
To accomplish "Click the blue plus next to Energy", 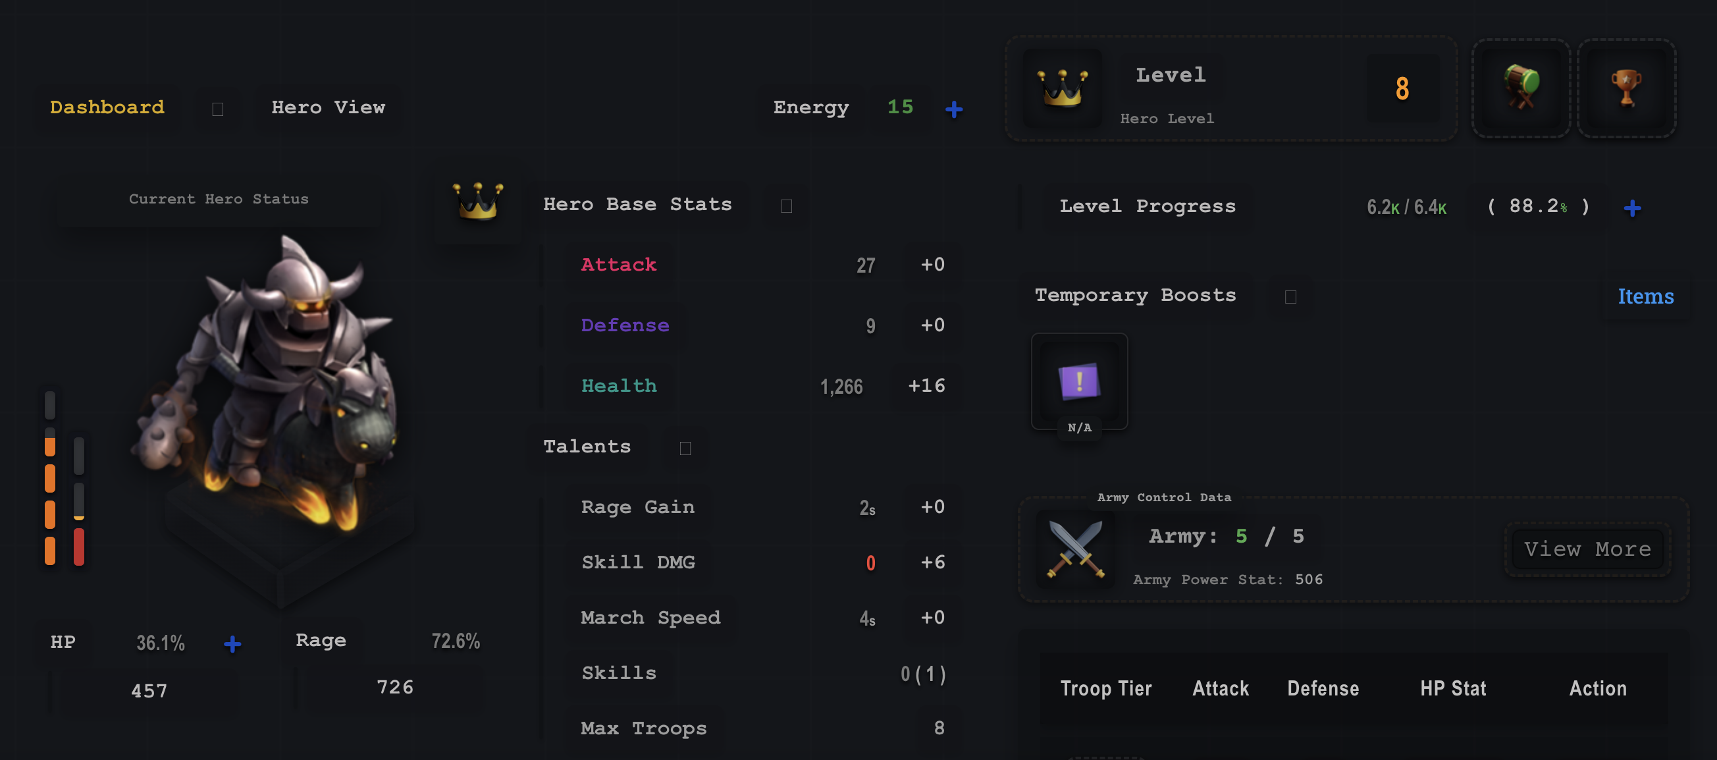I will tap(954, 109).
